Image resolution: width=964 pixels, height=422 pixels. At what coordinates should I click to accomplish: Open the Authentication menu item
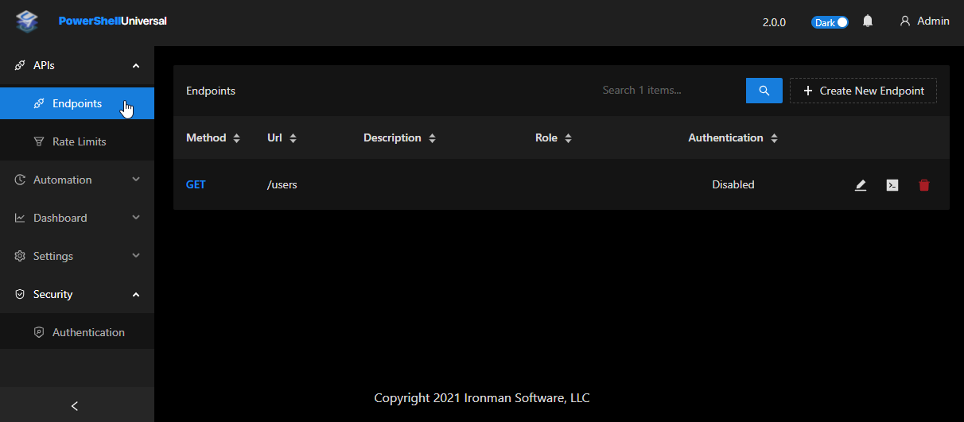88,332
